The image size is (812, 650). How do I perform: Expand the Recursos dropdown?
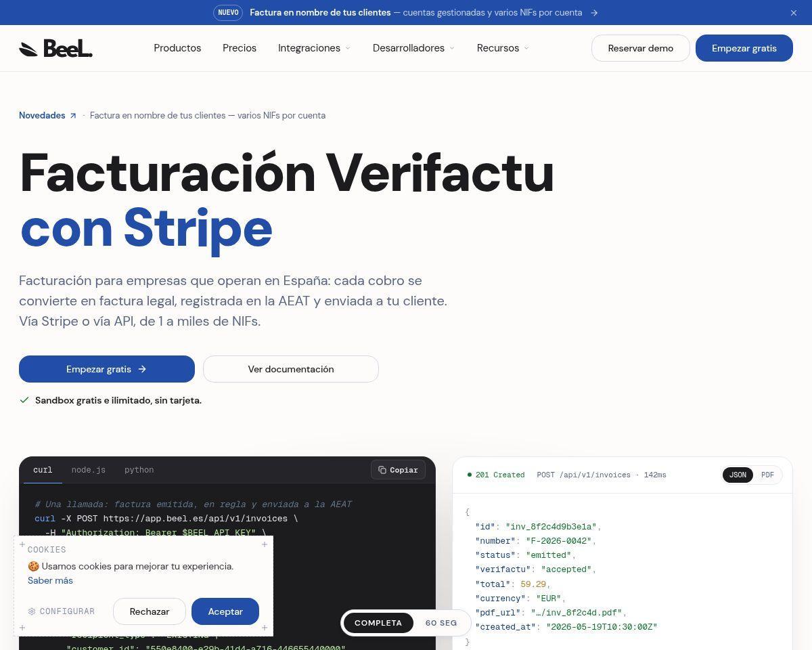(x=503, y=48)
